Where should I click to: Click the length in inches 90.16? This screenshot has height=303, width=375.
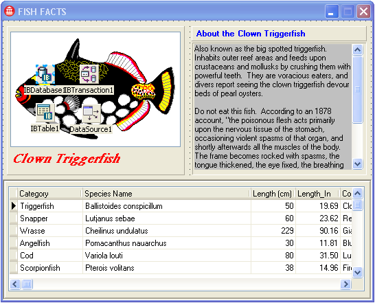318,231
